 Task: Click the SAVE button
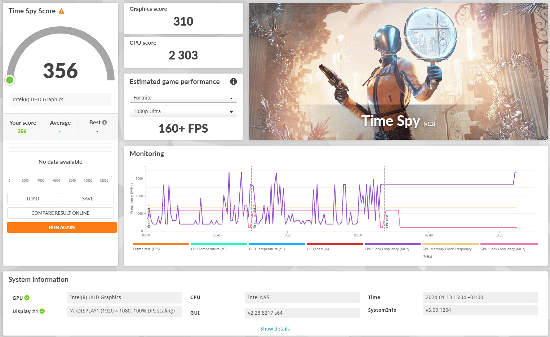[x=88, y=199]
